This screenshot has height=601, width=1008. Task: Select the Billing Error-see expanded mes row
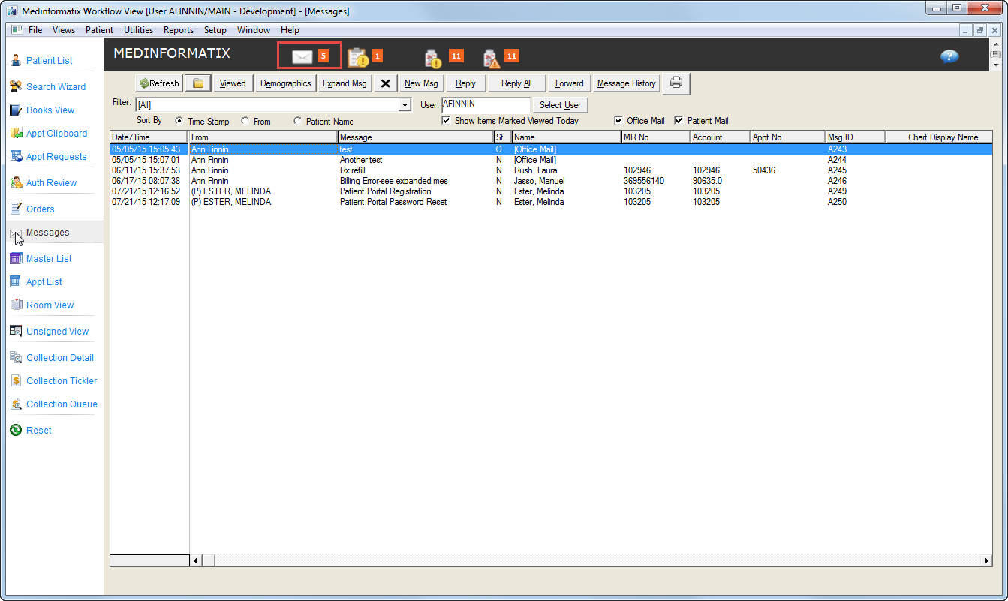pyautogui.click(x=552, y=181)
